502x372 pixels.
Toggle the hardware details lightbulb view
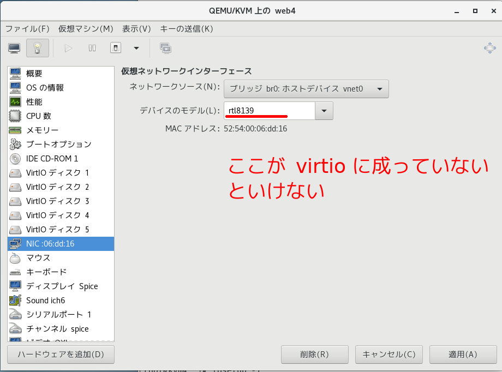pyautogui.click(x=38, y=49)
